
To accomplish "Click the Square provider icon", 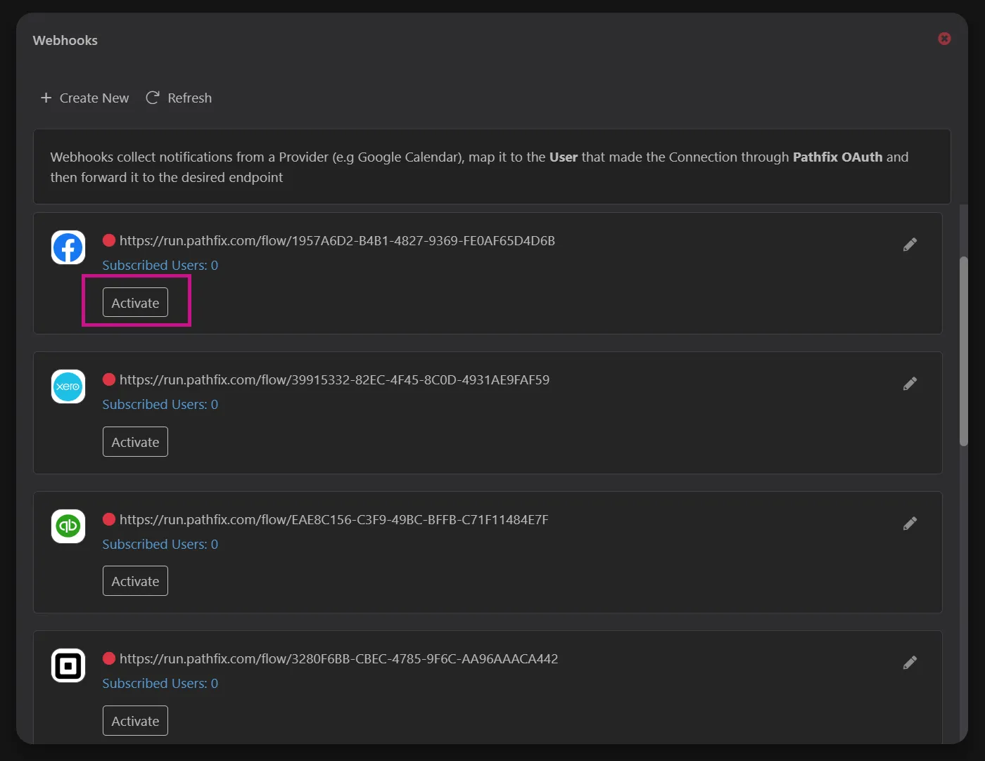I will 68,665.
